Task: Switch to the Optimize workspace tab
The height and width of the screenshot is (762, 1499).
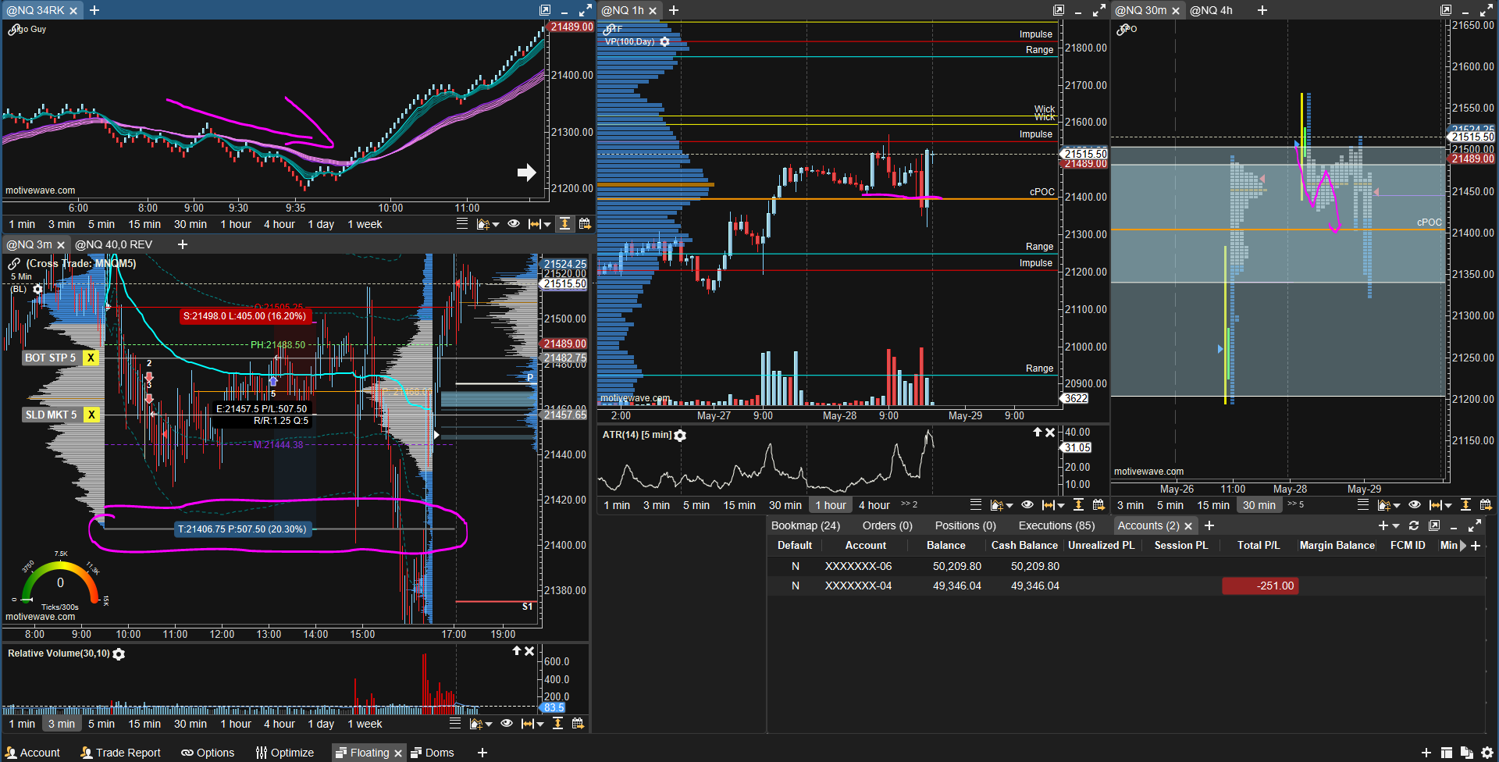Action: [285, 753]
